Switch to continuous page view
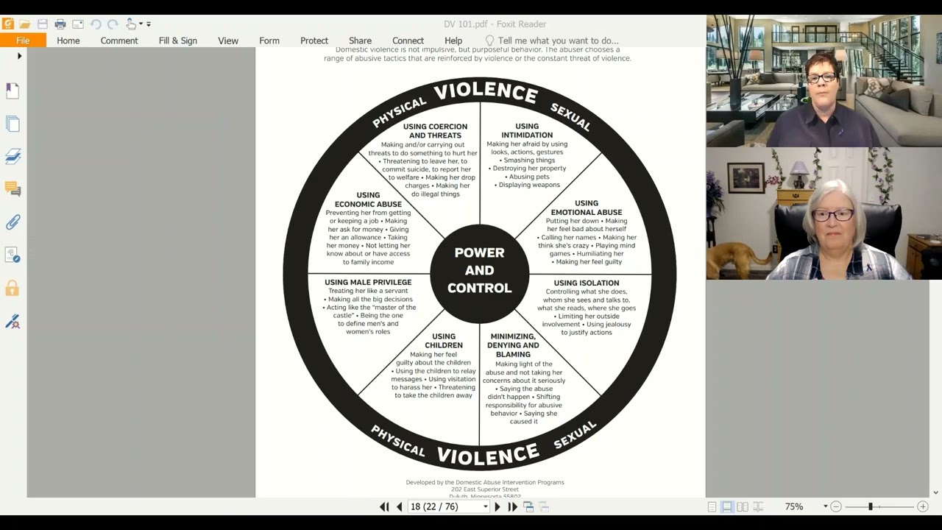 click(x=727, y=506)
